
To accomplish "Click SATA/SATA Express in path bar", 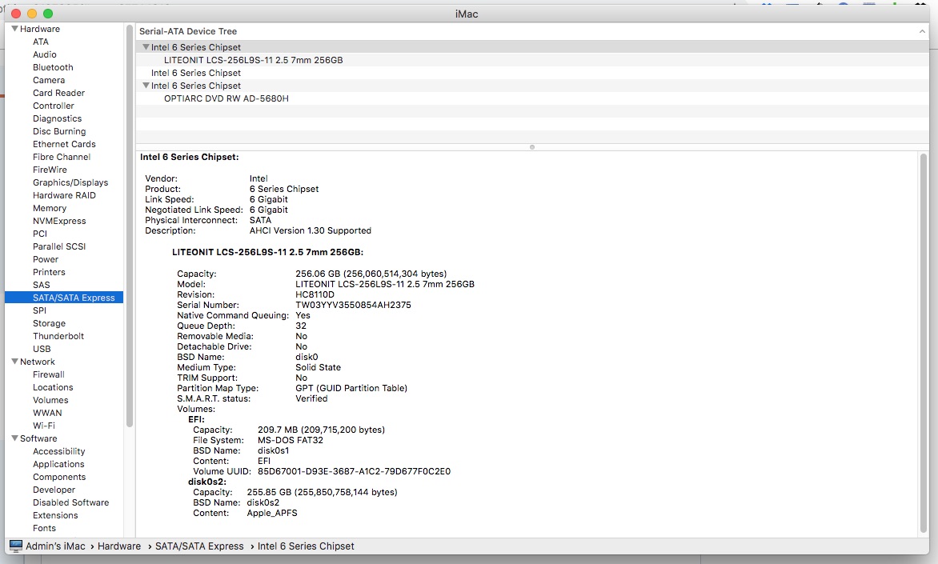I will click(x=199, y=546).
